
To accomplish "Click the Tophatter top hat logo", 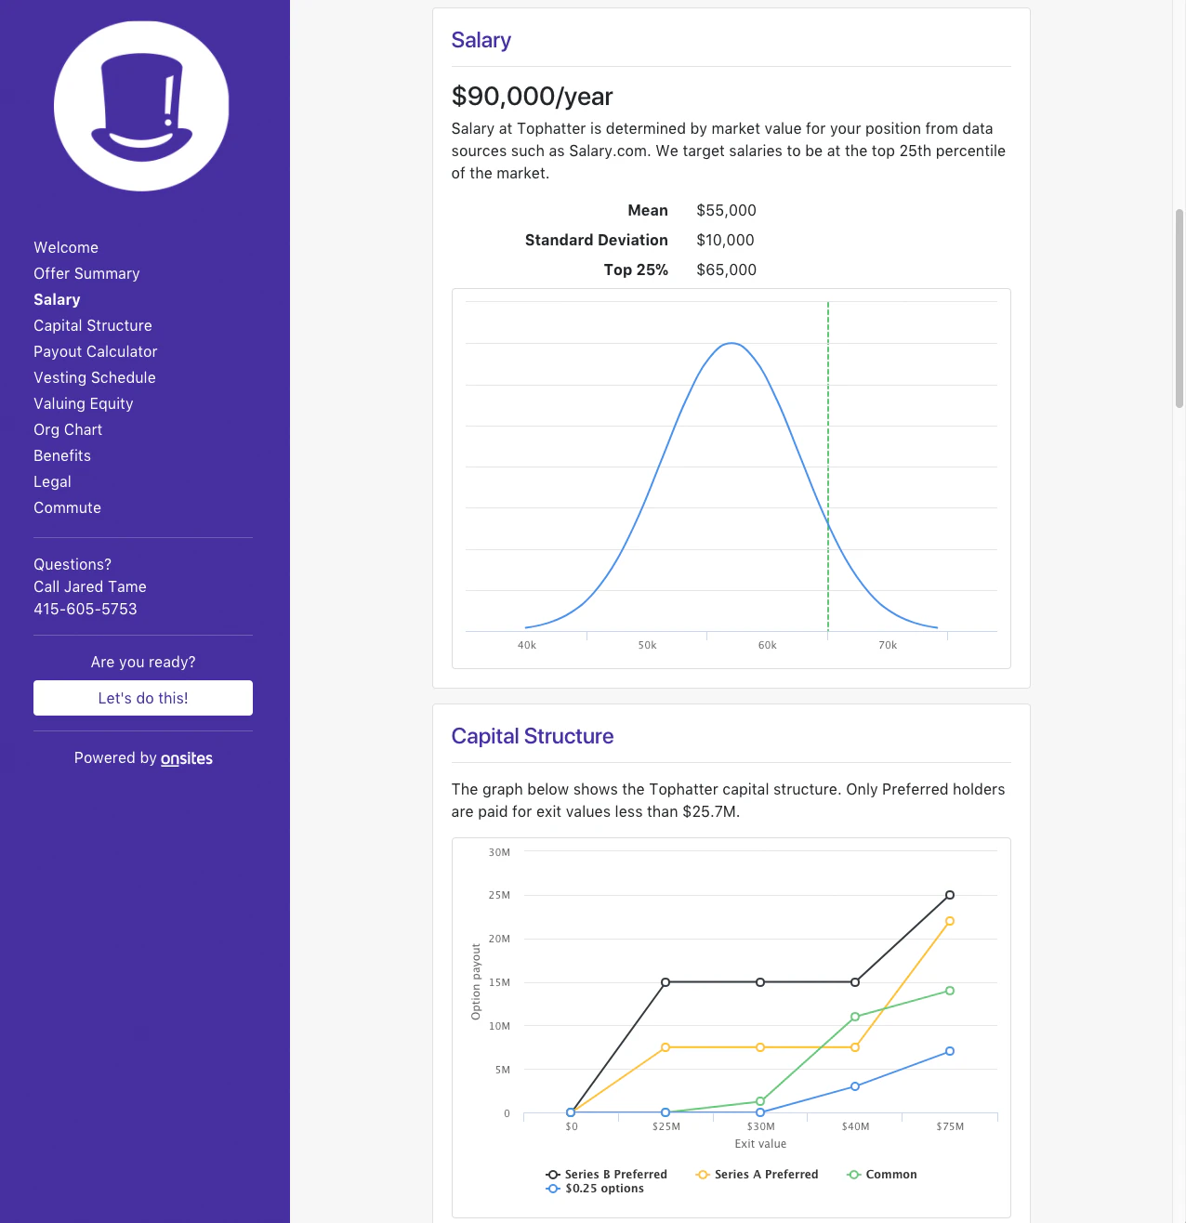I will coord(141,106).
